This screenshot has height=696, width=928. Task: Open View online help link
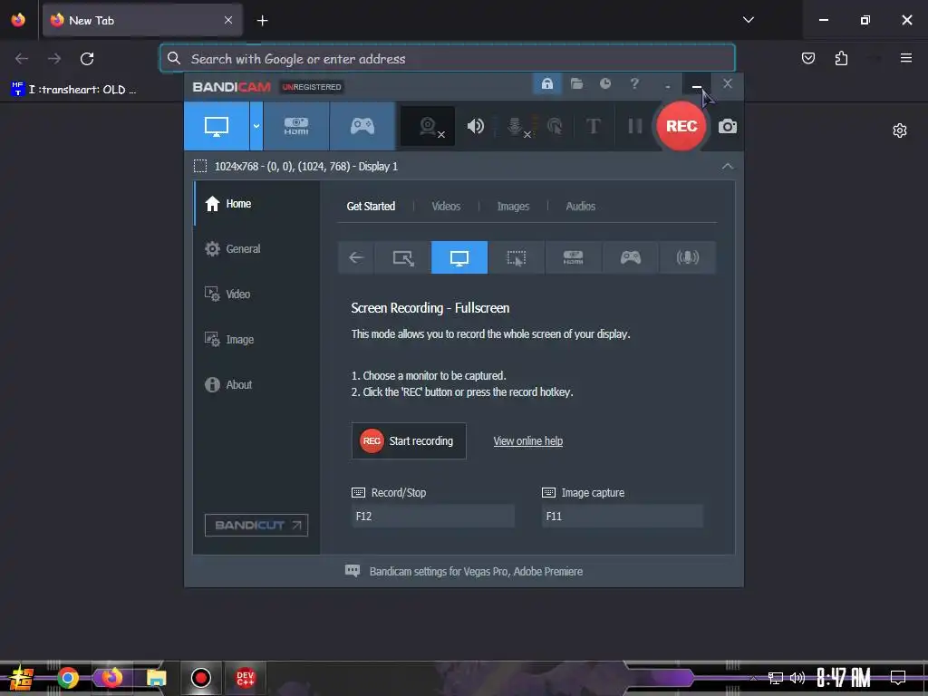(x=528, y=441)
